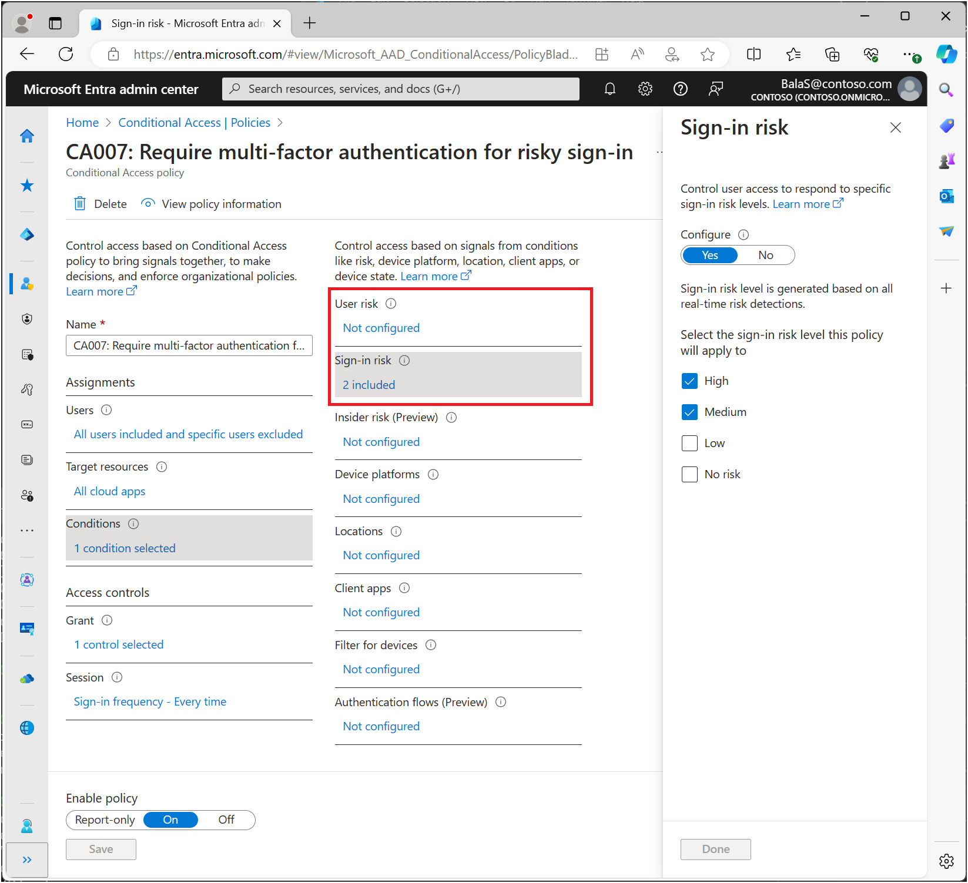Image resolution: width=968 pixels, height=883 pixels.
Task: Open the Conditions '1 condition selected' section
Action: [125, 548]
